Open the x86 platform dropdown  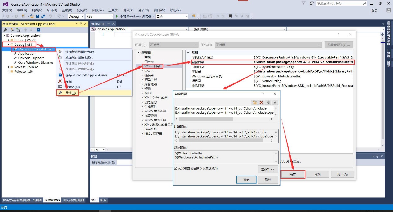[99, 16]
